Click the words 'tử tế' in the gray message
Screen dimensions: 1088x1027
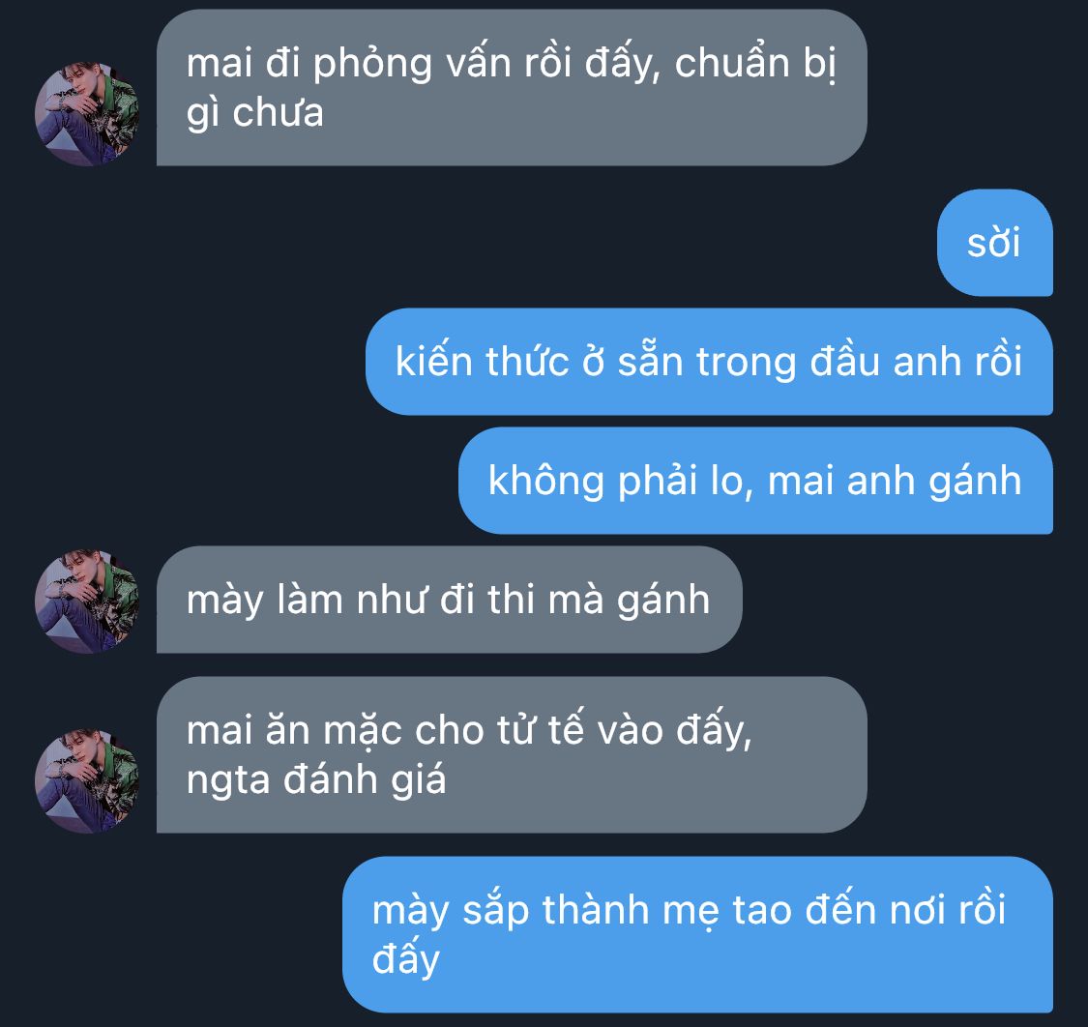pos(541,730)
